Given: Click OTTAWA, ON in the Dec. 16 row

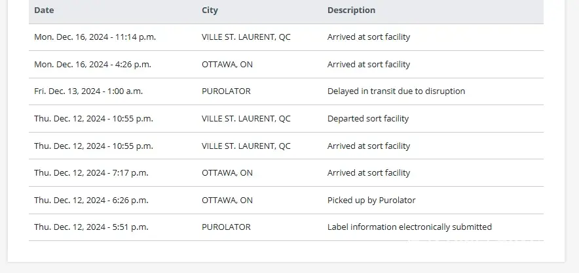Looking at the screenshot, I should coord(227,65).
